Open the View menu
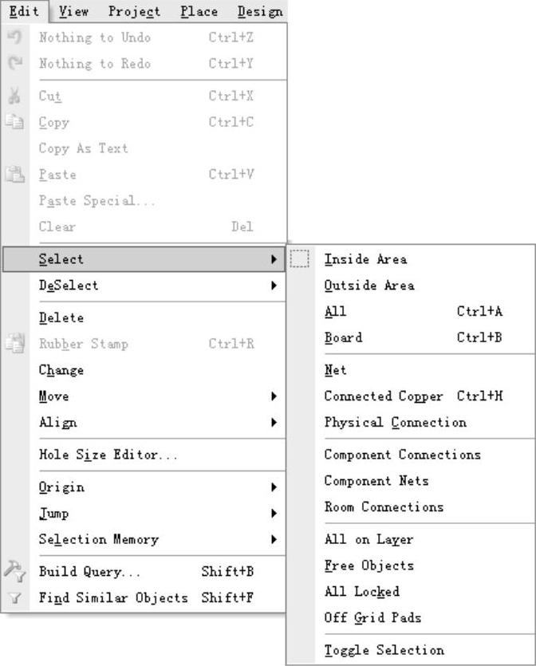Viewport: 536px width, 666px height. pyautogui.click(x=73, y=11)
